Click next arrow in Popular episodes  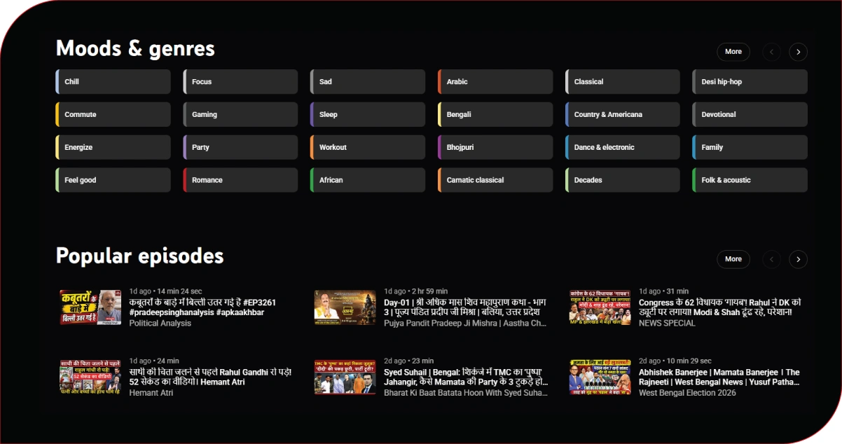point(798,259)
